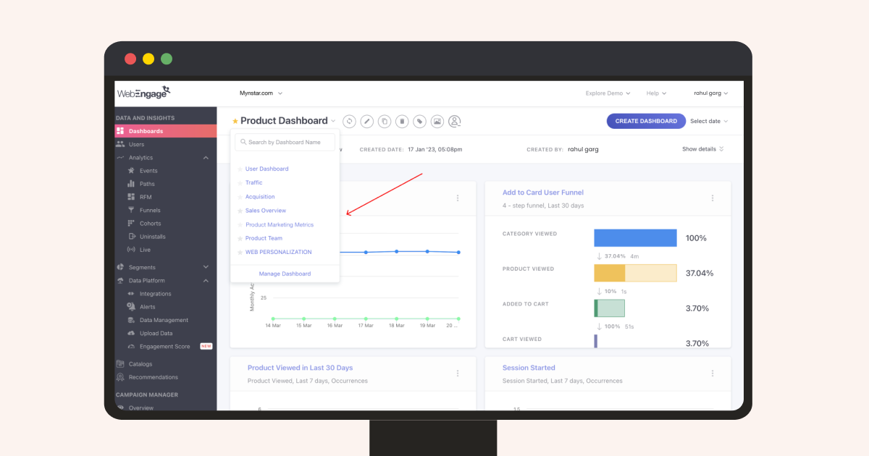
Task: Select Funnels in the sidebar
Action: point(150,210)
